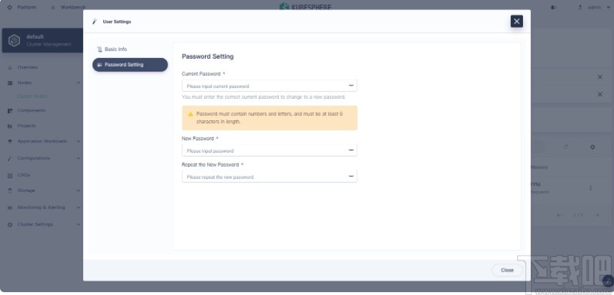Click the Projects icon in the sidebar
This screenshot has height=295, width=614.
pos(11,125)
